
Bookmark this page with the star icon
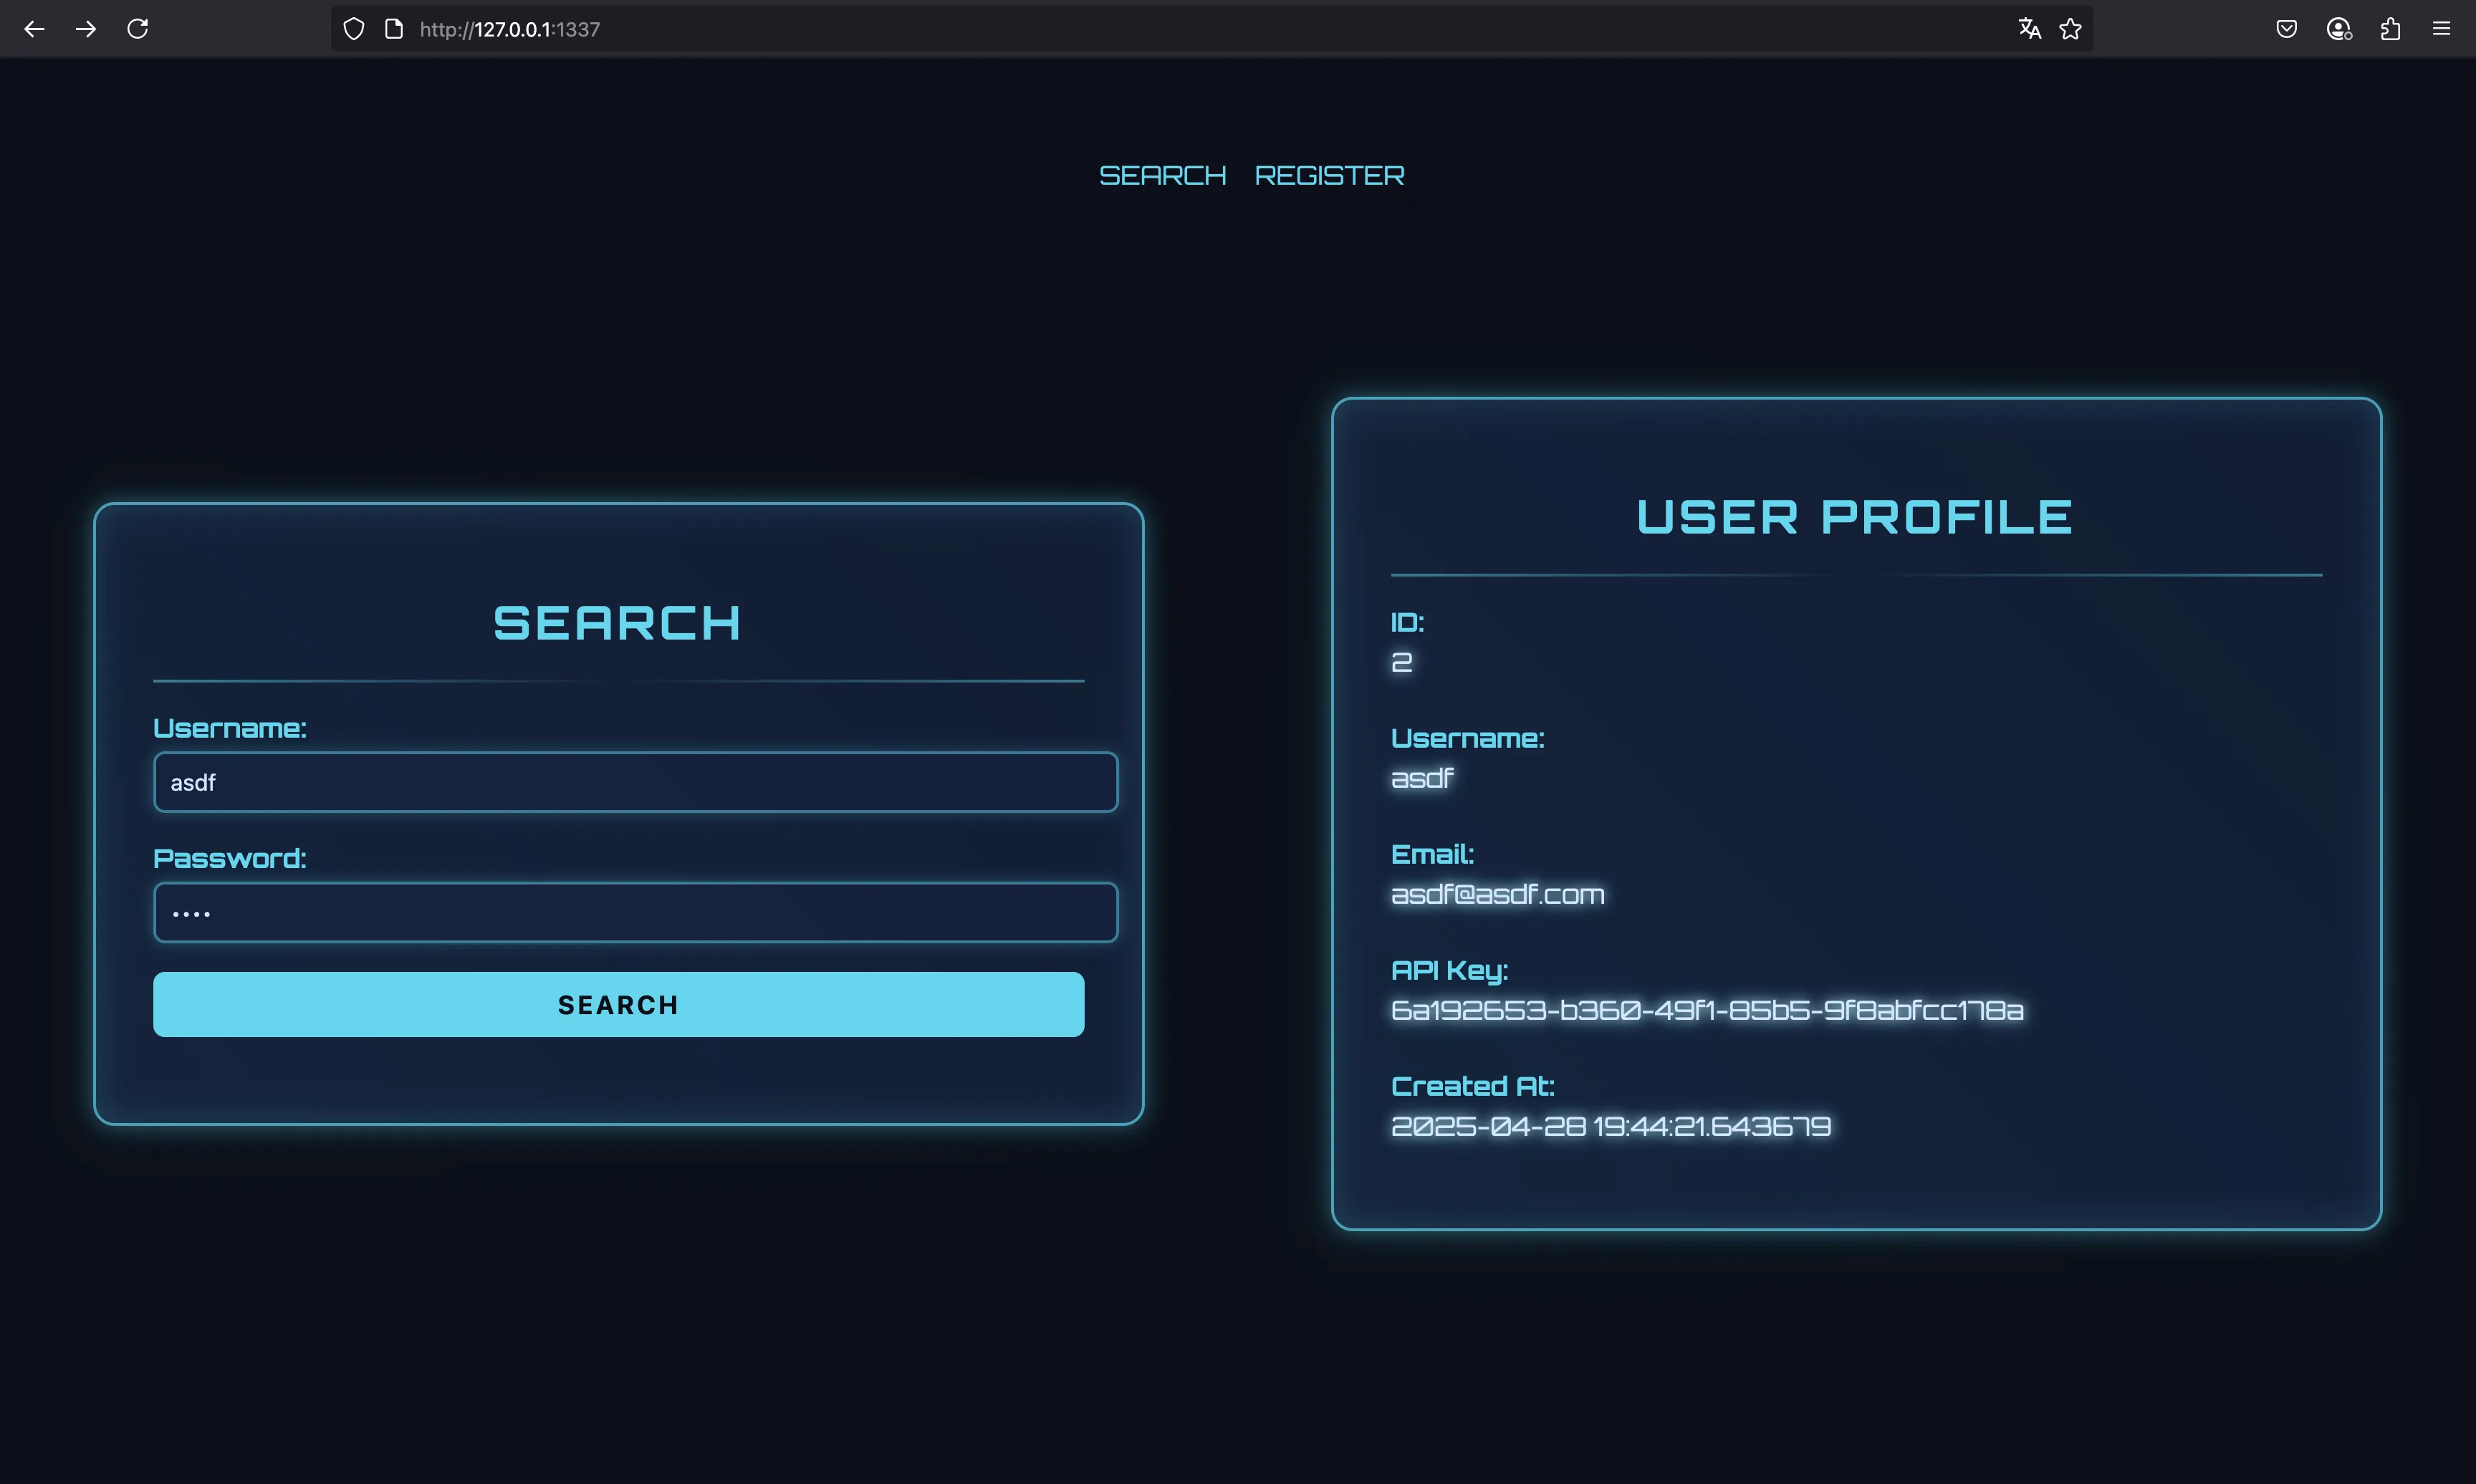pyautogui.click(x=2071, y=29)
